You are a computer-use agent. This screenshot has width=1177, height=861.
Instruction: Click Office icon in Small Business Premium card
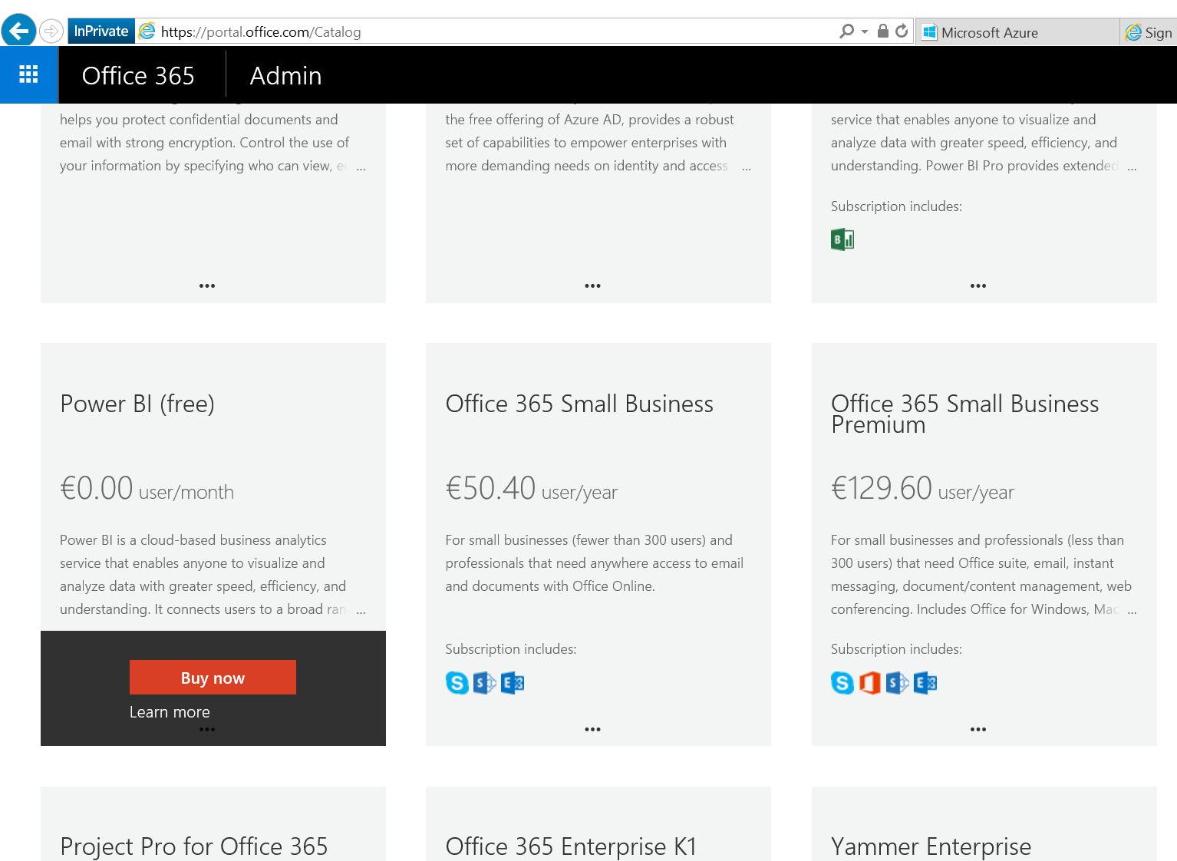[x=869, y=682]
